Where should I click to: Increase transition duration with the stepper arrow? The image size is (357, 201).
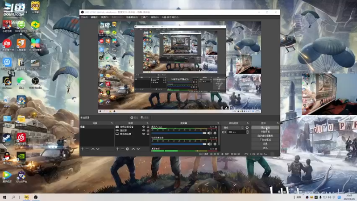(248, 131)
